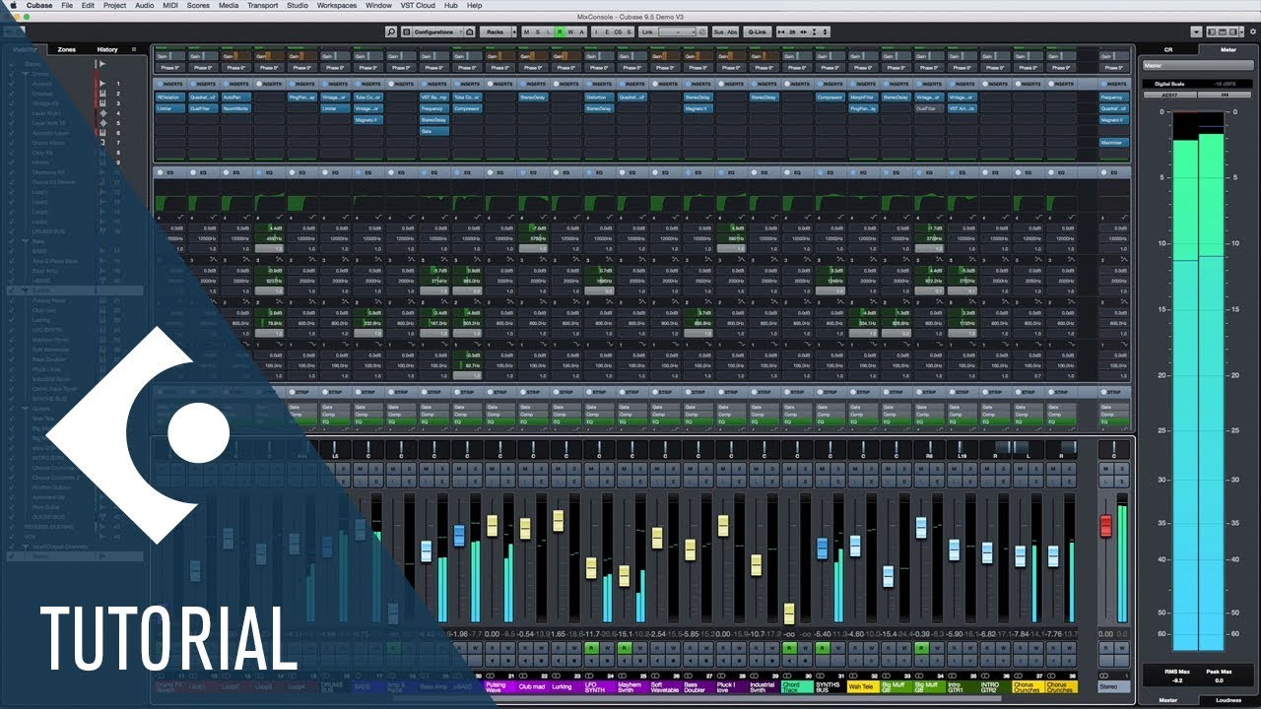
Task: Enable listen L on Soft Wavetable channel
Action: 657,482
